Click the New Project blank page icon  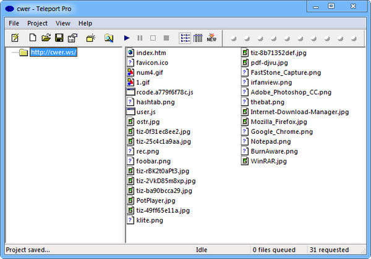pyautogui.click(x=33, y=38)
